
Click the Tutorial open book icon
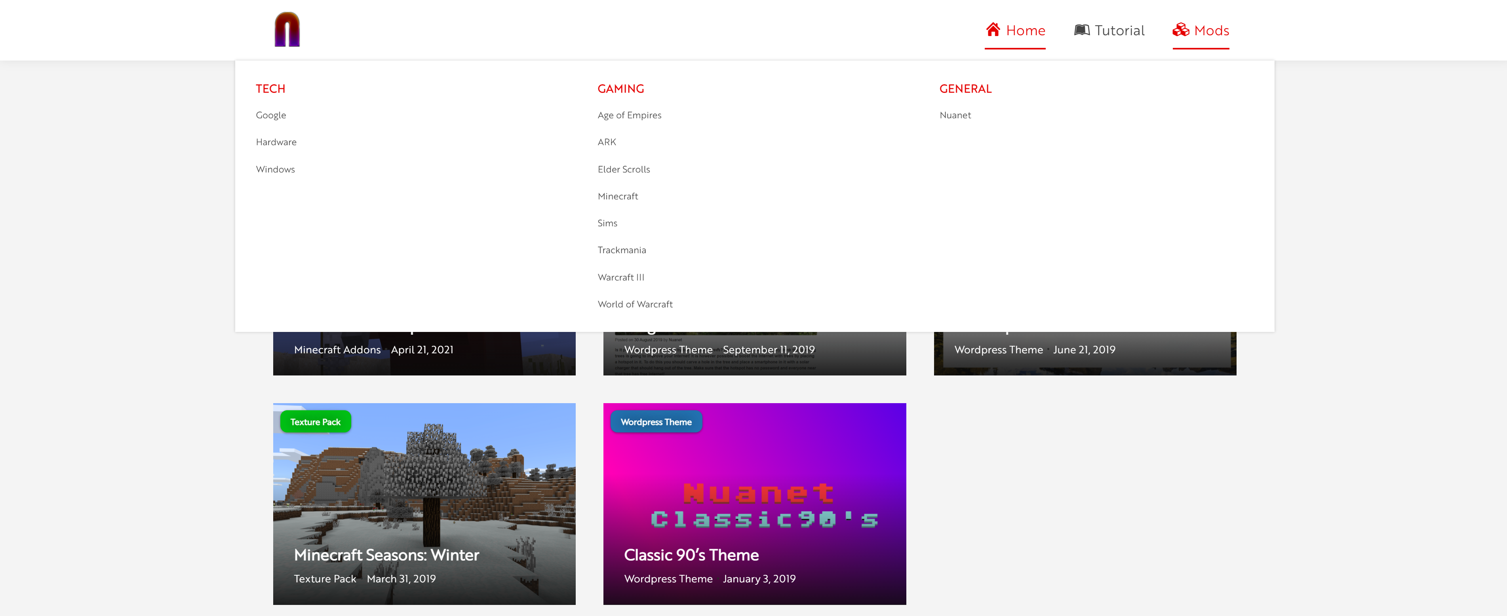pyautogui.click(x=1082, y=30)
